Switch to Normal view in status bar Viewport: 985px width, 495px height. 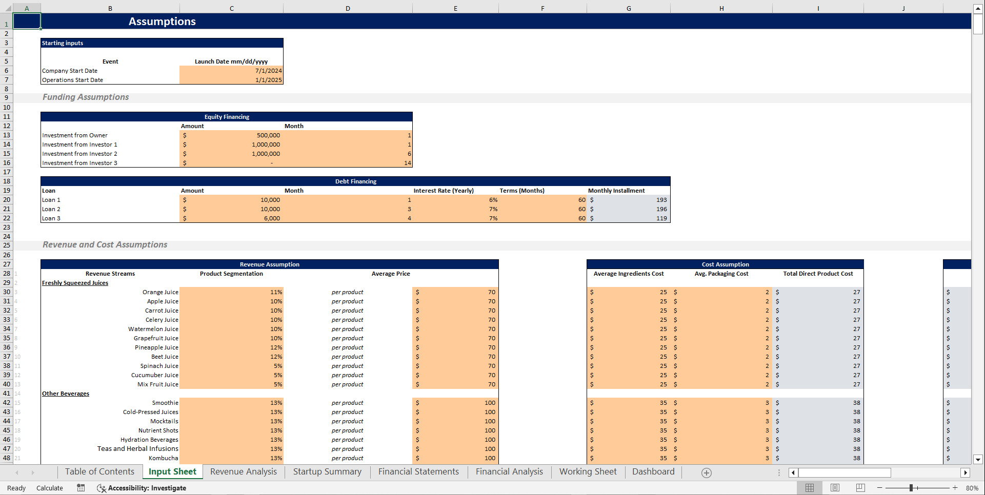810,488
